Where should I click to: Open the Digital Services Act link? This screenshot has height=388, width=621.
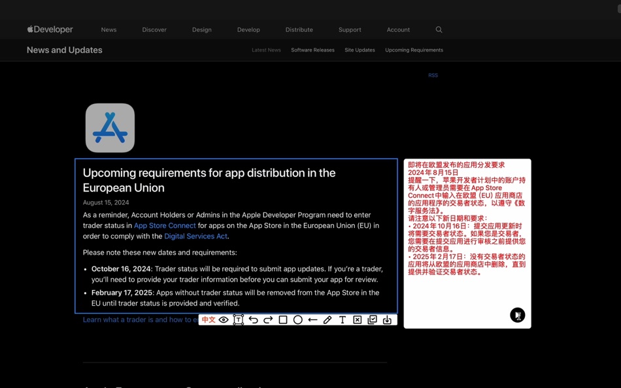195,236
